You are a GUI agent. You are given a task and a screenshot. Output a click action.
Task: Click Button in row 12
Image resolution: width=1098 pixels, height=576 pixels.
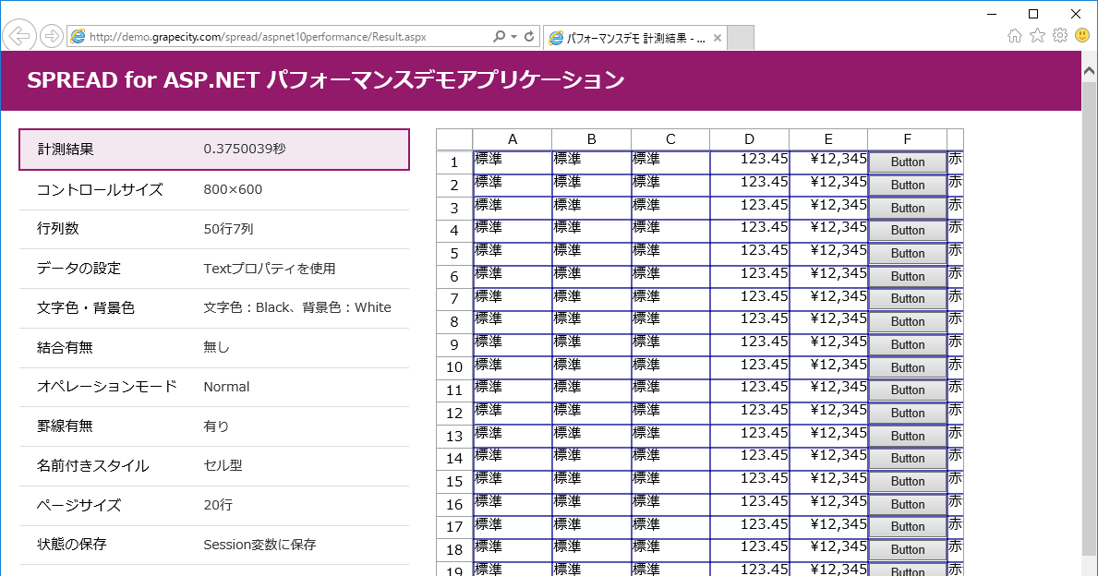click(x=908, y=413)
